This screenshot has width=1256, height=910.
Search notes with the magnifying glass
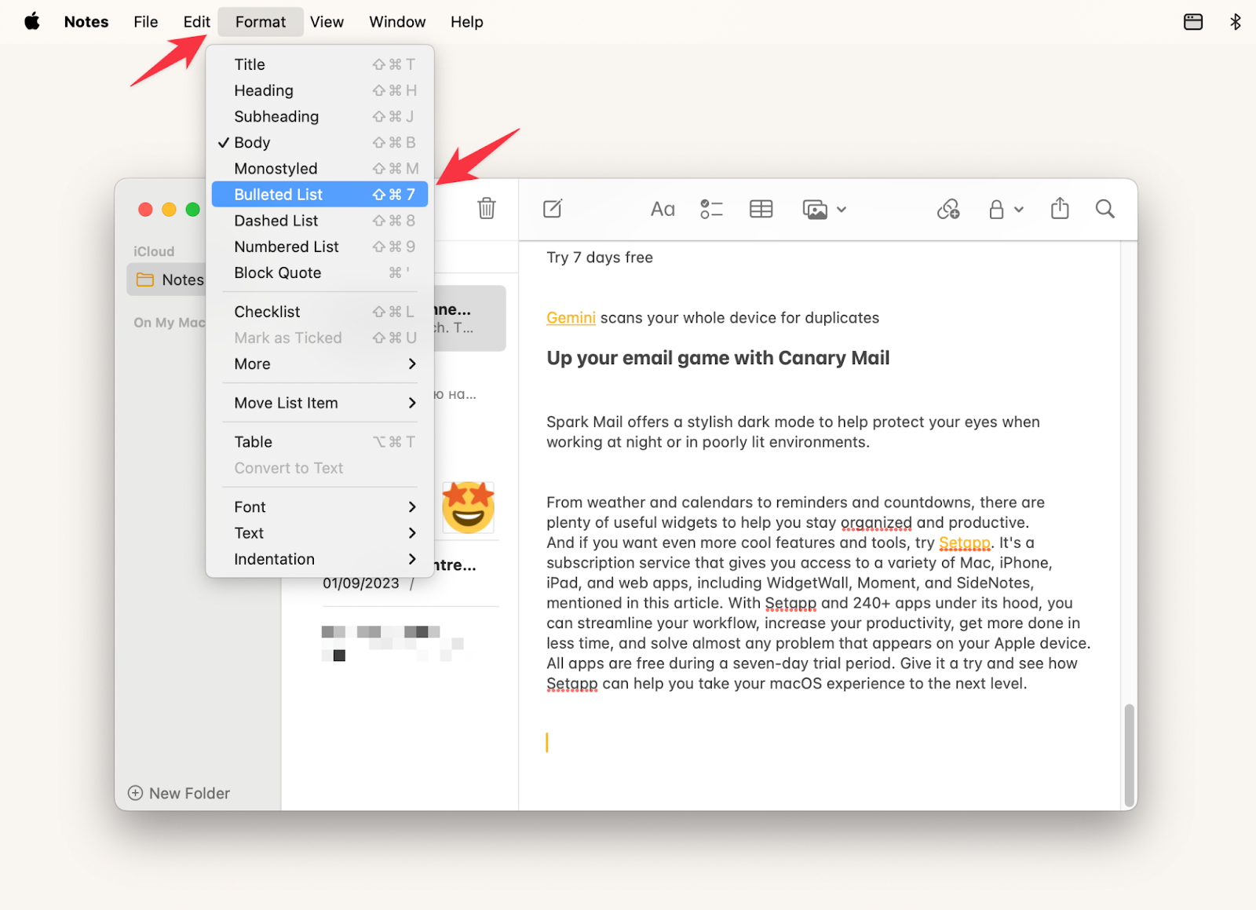(x=1104, y=209)
